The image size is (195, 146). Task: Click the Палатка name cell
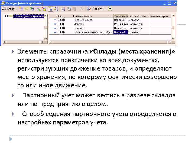click(79, 28)
